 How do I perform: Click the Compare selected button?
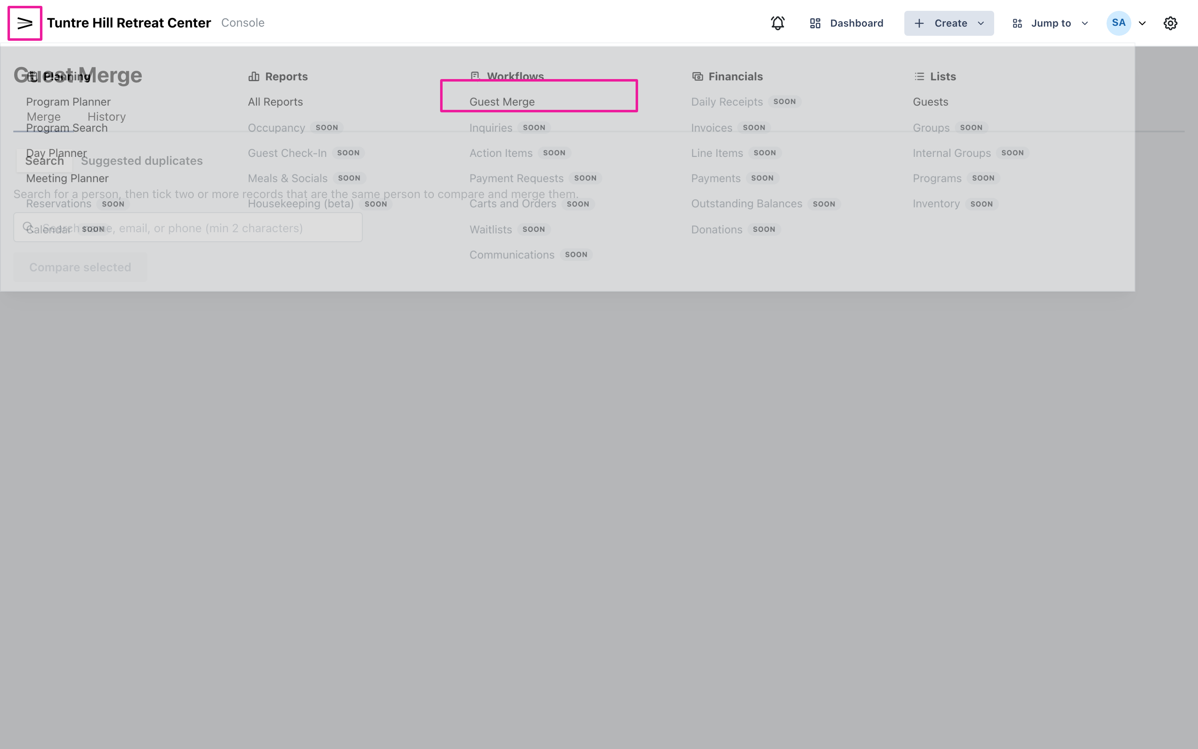click(x=80, y=267)
